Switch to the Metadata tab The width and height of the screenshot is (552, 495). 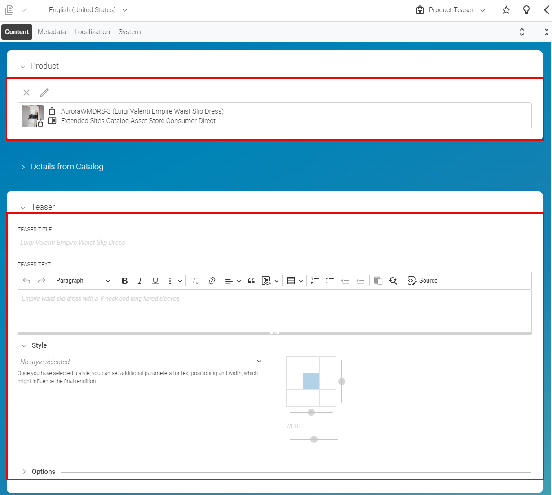52,32
